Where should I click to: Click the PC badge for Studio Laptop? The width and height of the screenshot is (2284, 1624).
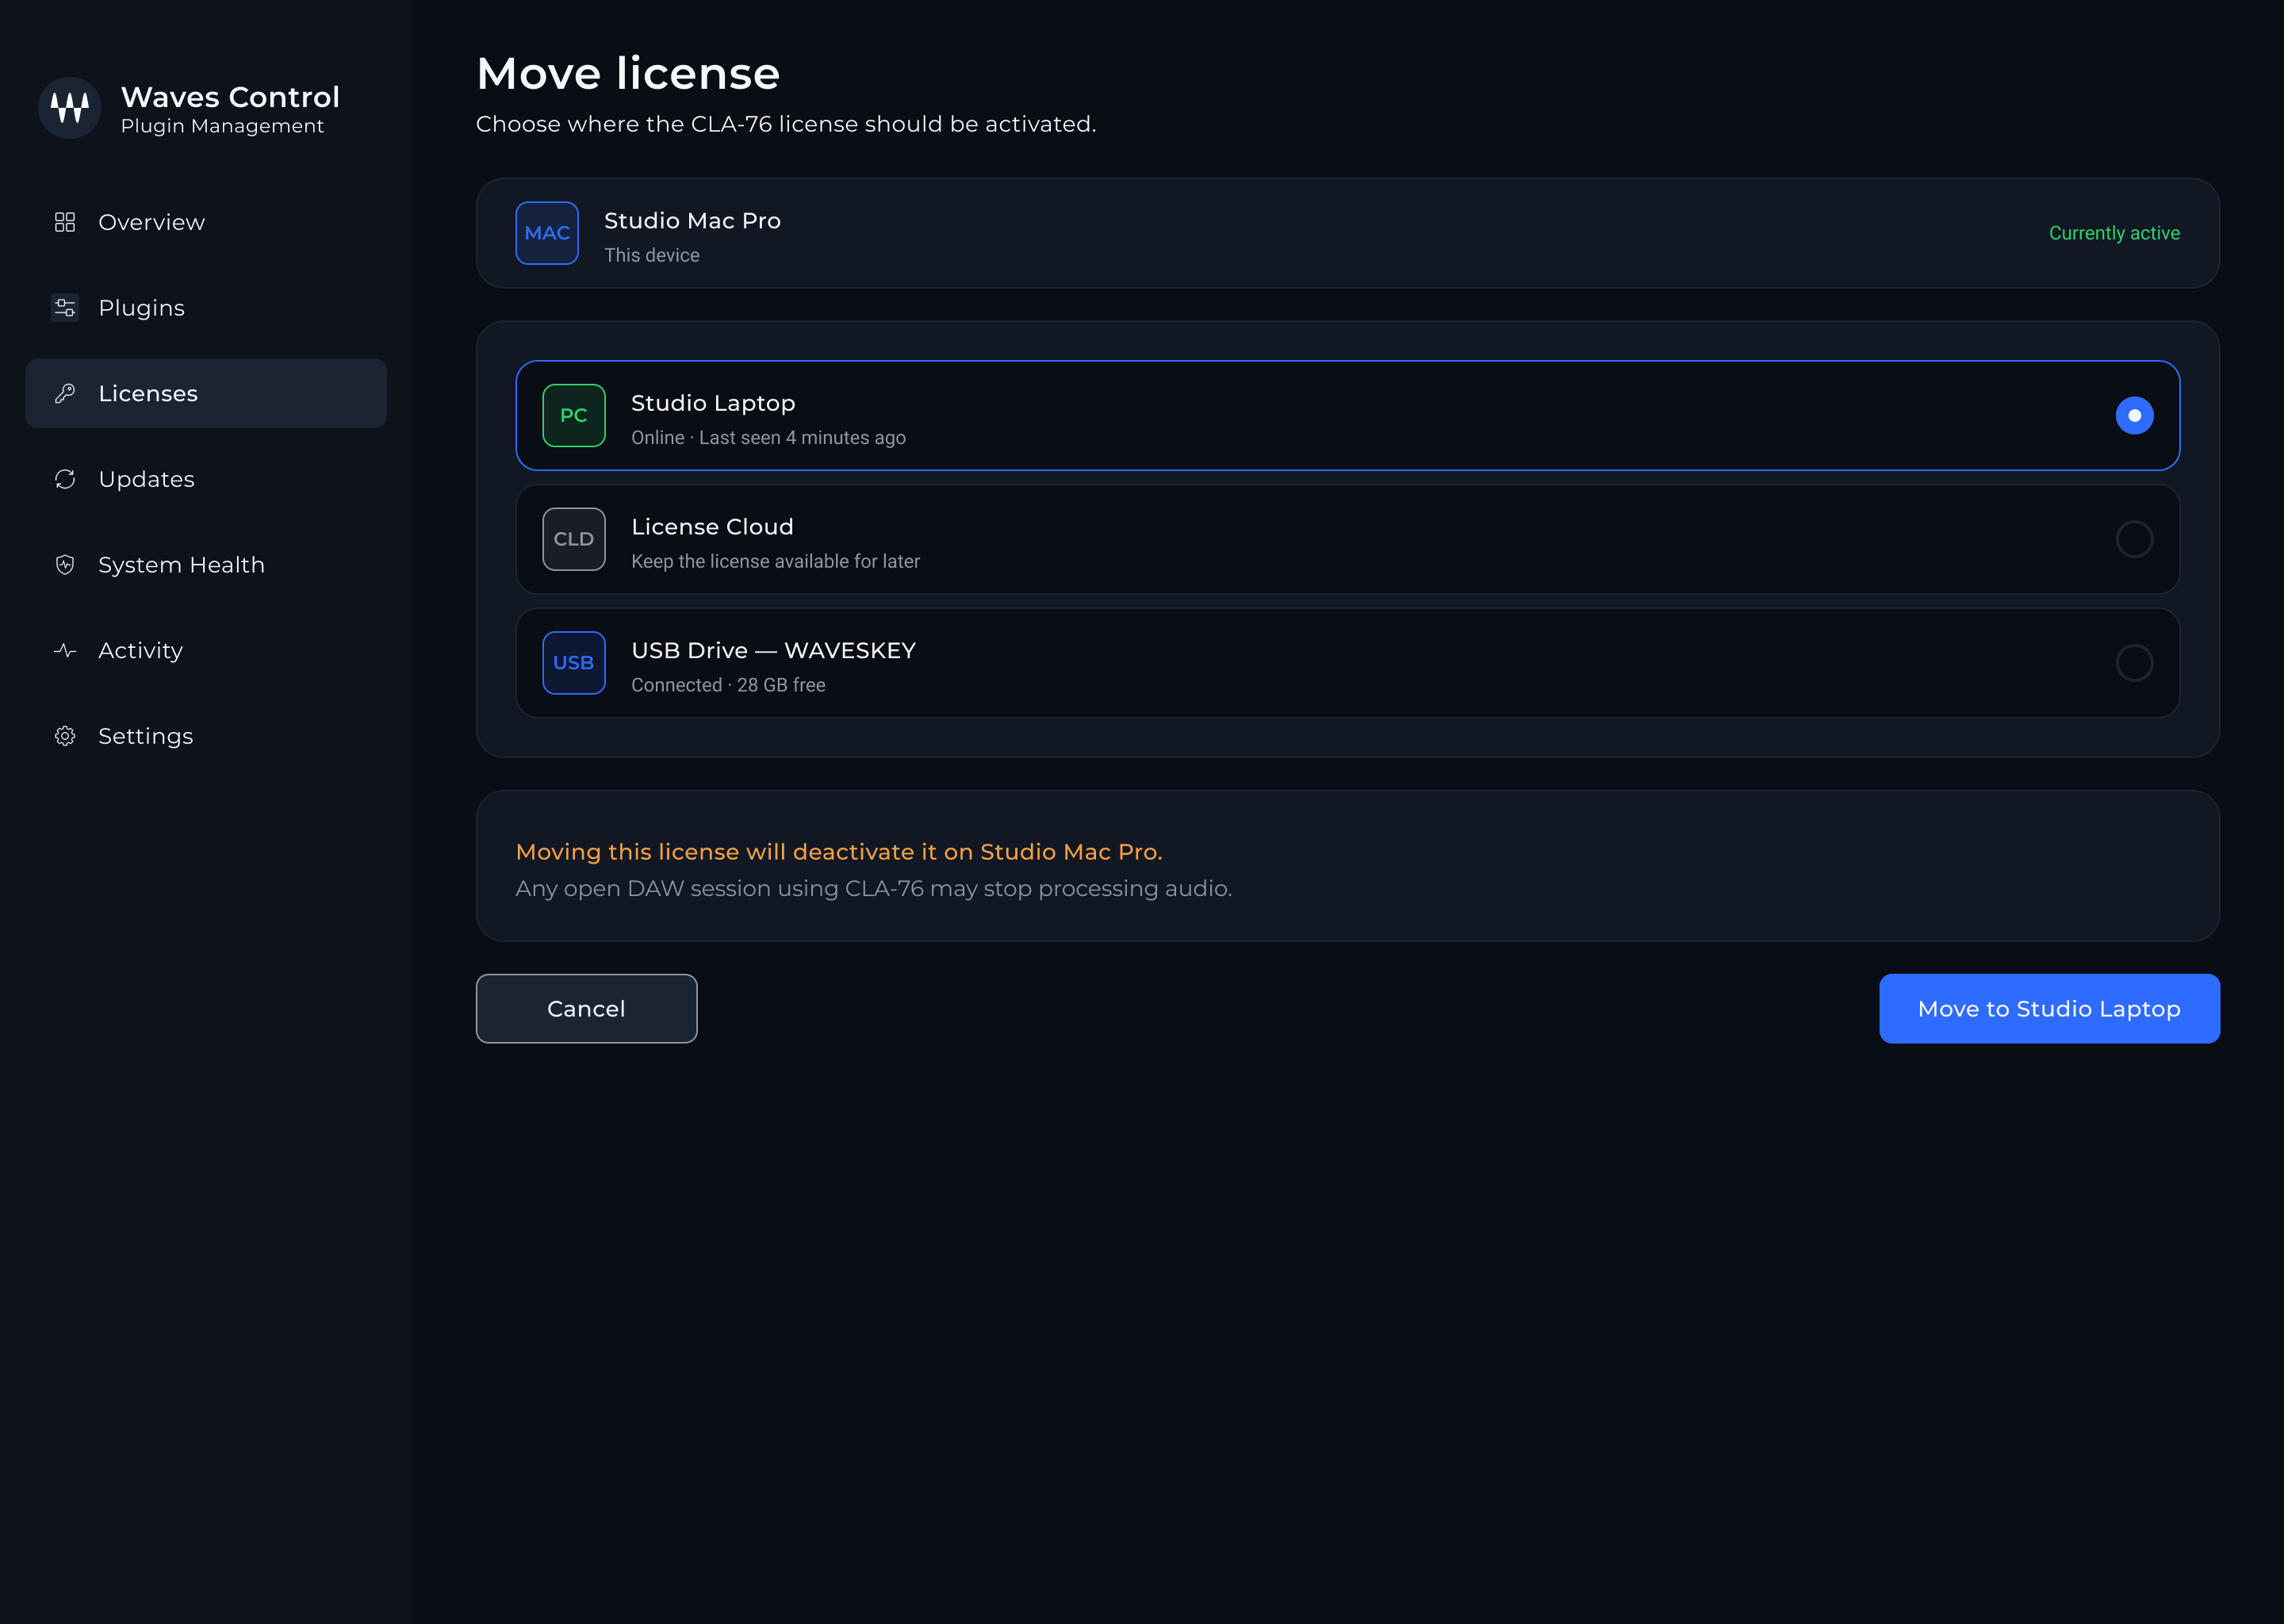click(x=574, y=415)
